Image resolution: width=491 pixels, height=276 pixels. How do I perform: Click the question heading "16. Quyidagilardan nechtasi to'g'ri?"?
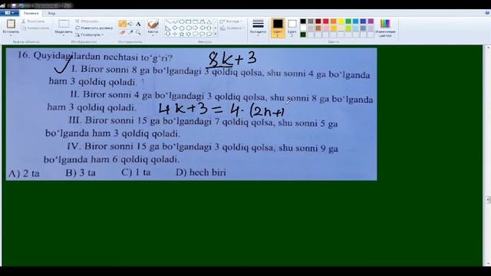(95, 56)
